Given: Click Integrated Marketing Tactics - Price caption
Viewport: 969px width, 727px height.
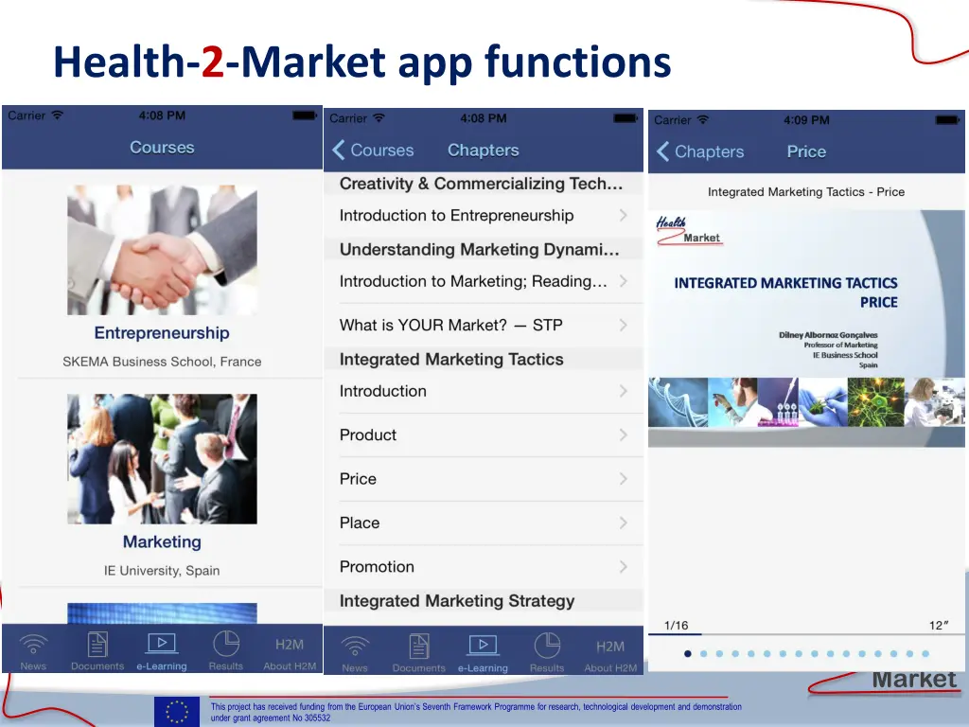Looking at the screenshot, I should coord(806,192).
